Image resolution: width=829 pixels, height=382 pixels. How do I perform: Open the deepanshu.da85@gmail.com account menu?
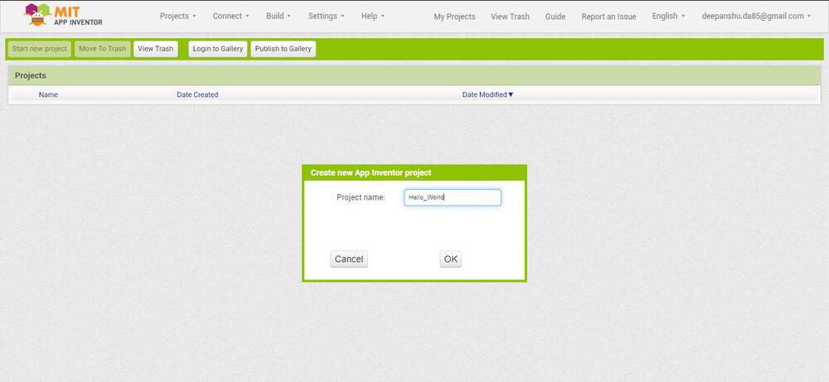756,17
